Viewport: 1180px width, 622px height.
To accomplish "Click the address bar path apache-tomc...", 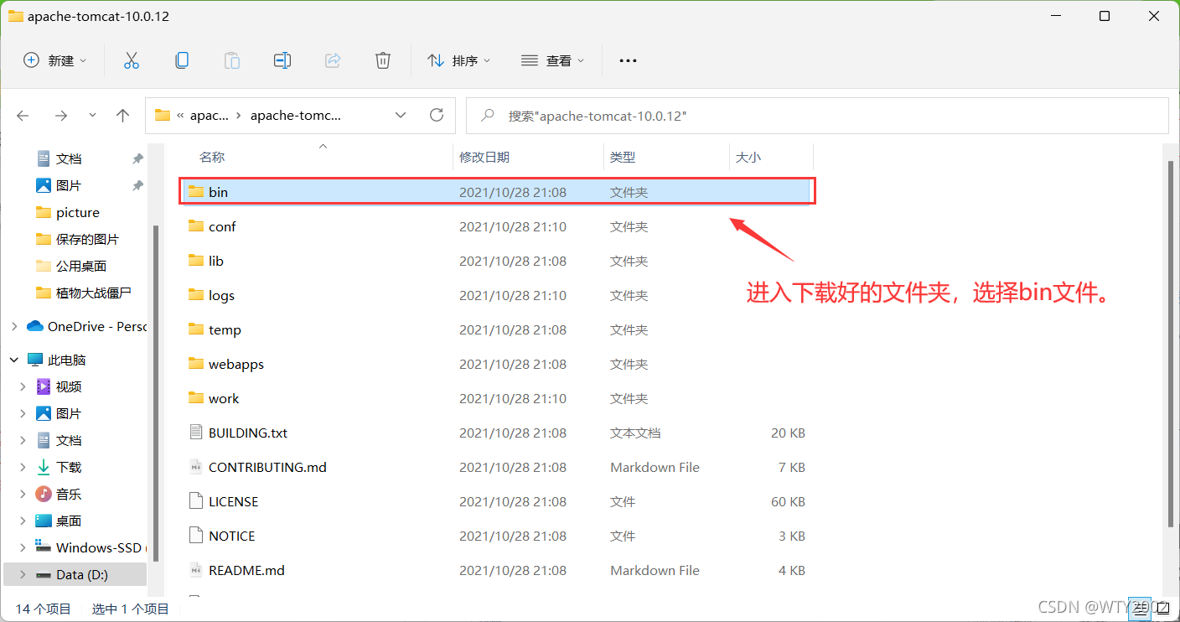I will 296,116.
